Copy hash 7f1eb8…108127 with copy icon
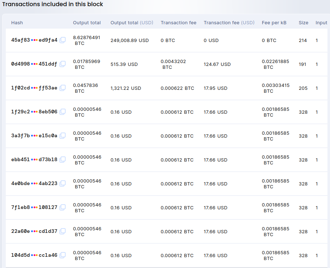The height and width of the screenshot is (268, 330). coord(63,208)
